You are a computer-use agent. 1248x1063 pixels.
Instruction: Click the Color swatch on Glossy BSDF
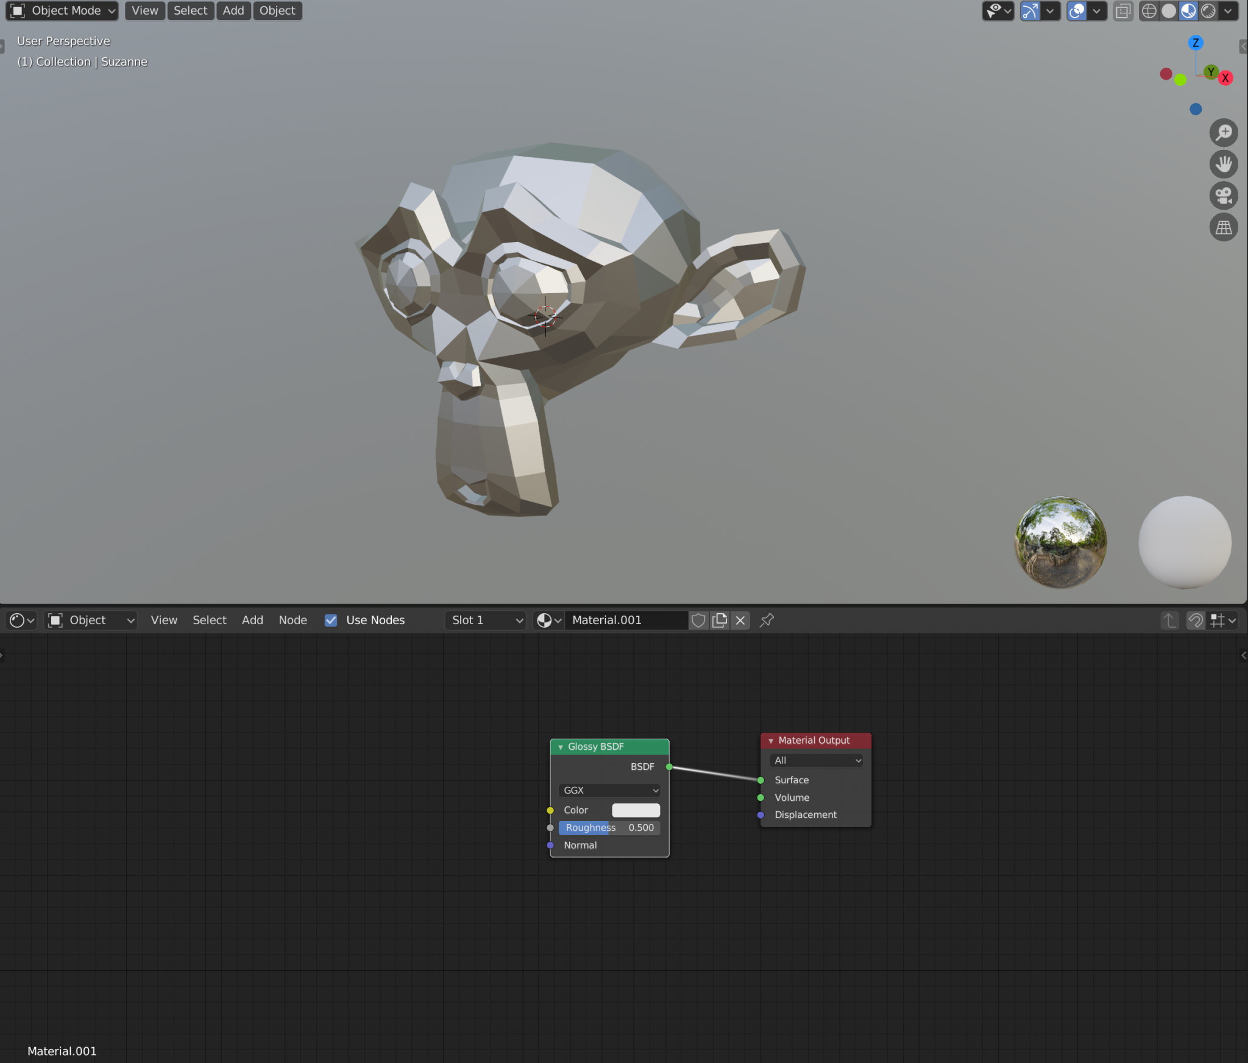tap(636, 810)
